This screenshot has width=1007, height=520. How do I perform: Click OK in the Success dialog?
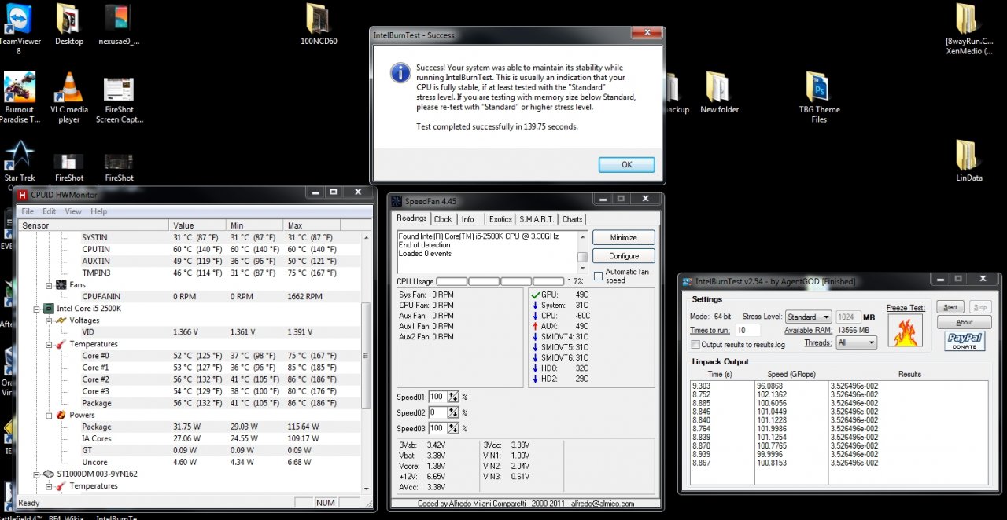click(626, 165)
